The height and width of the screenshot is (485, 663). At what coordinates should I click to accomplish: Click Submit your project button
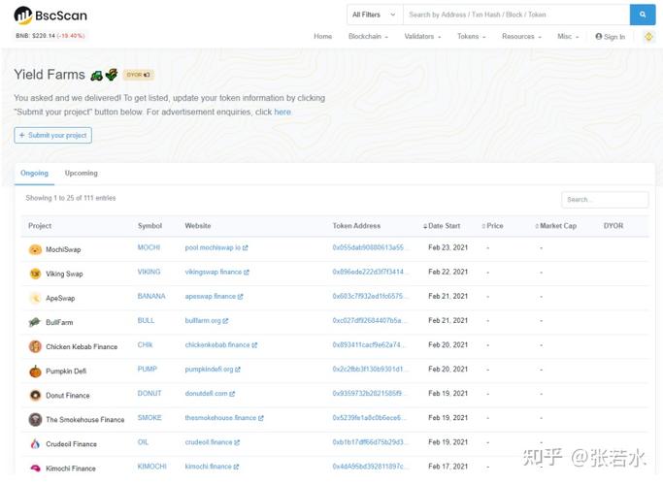click(53, 136)
